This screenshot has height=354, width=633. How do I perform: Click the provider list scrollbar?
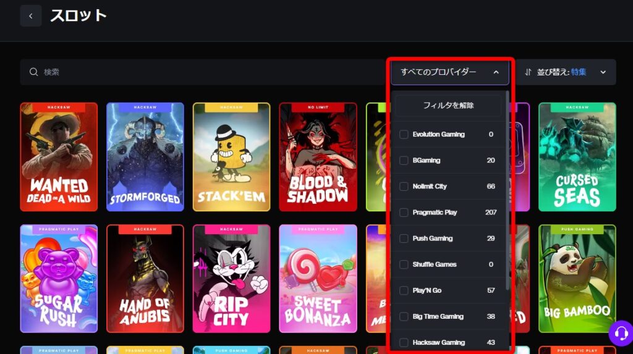(508, 190)
